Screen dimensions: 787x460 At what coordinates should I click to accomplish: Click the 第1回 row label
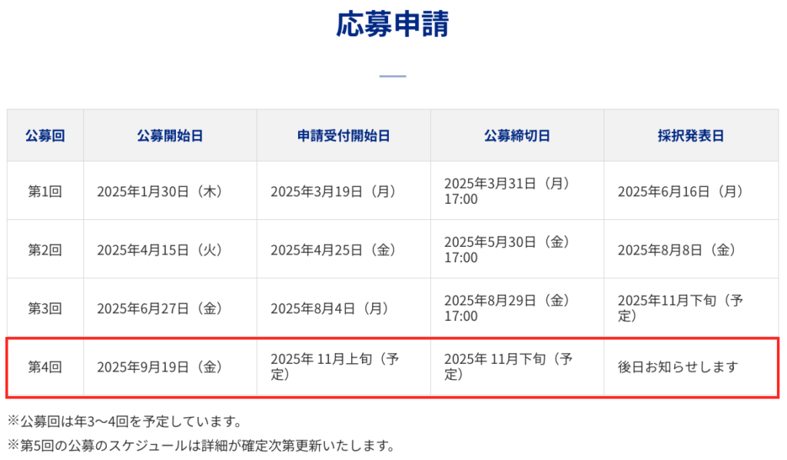point(45,192)
